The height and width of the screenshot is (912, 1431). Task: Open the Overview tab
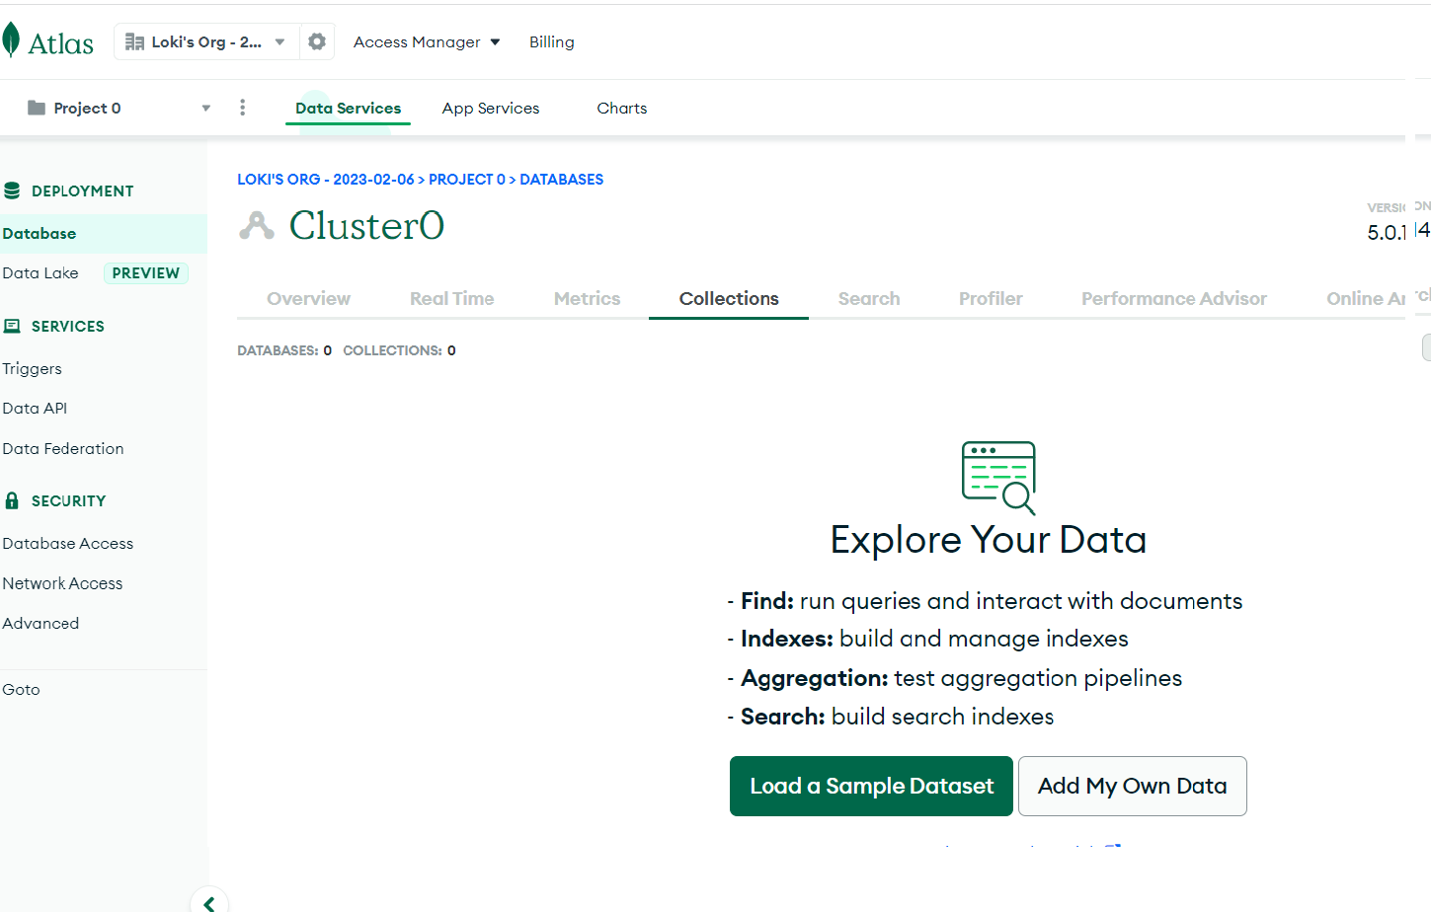tap(308, 298)
